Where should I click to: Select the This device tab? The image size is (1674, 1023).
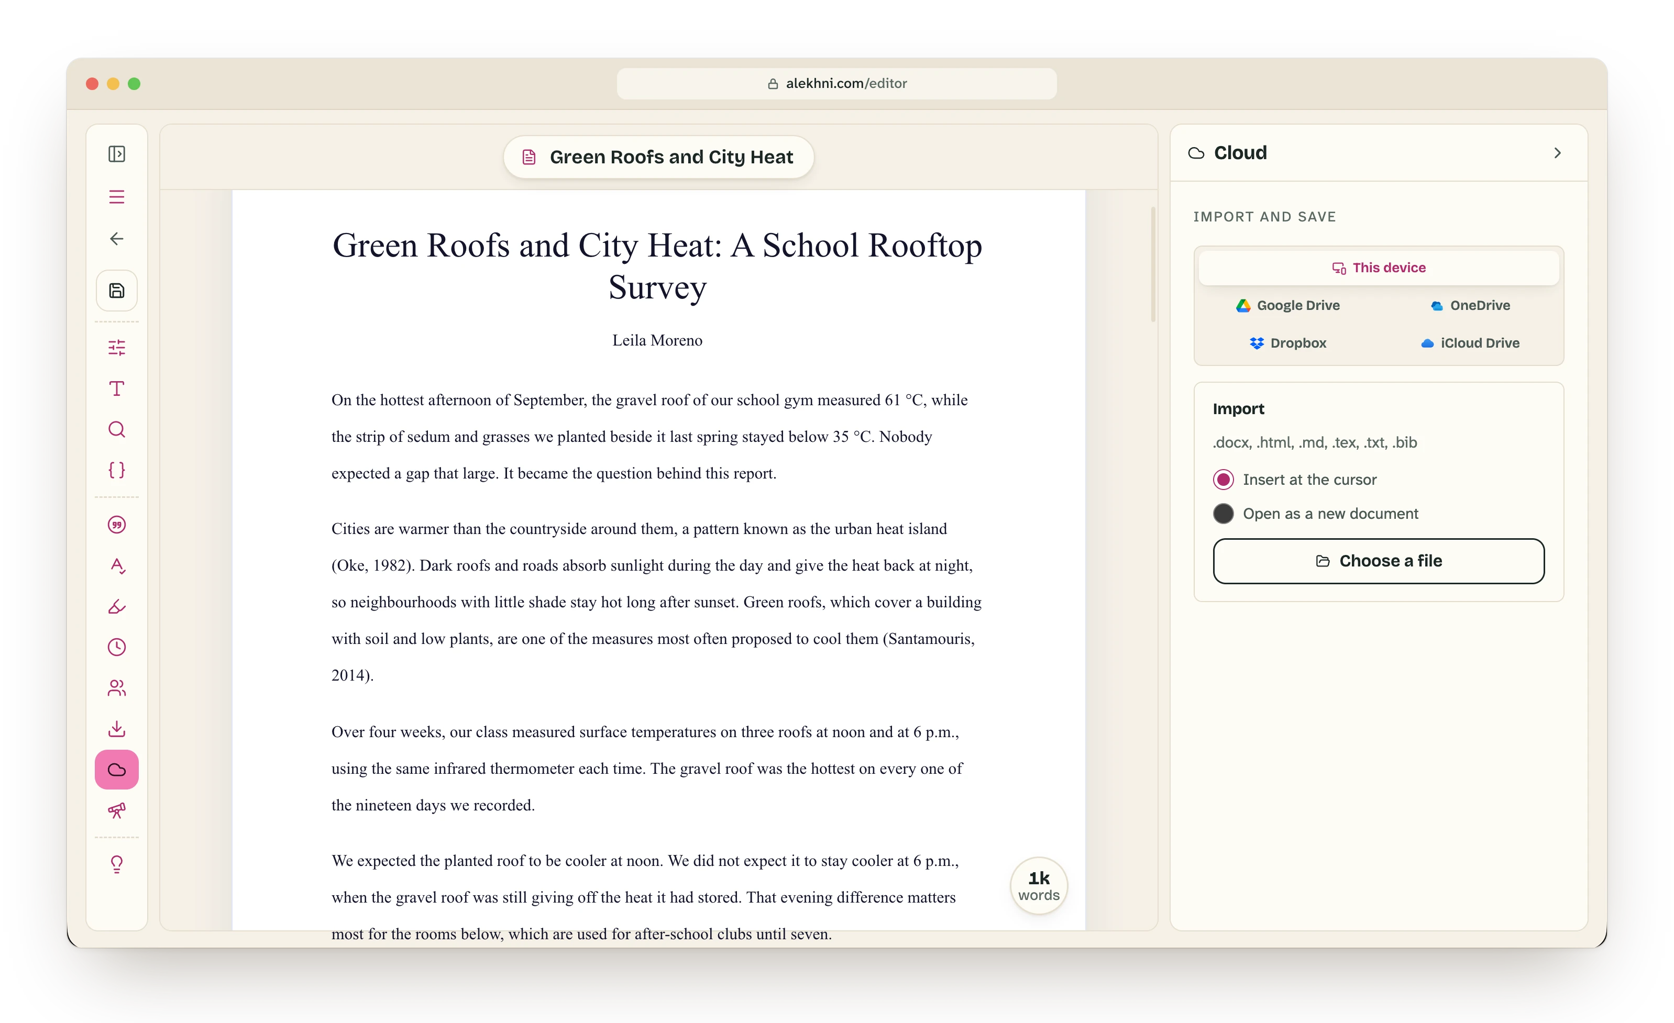tap(1379, 268)
